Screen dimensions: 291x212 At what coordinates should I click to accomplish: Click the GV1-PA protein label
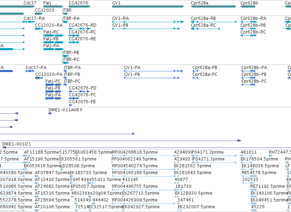(x=132, y=68)
